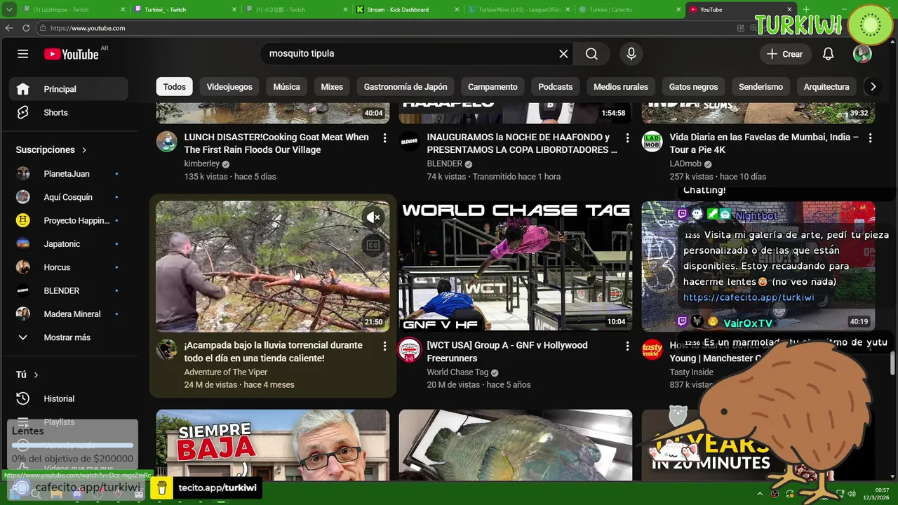This screenshot has height=505, width=898.
Task: Reload the page with refresh icon
Action: (x=26, y=28)
